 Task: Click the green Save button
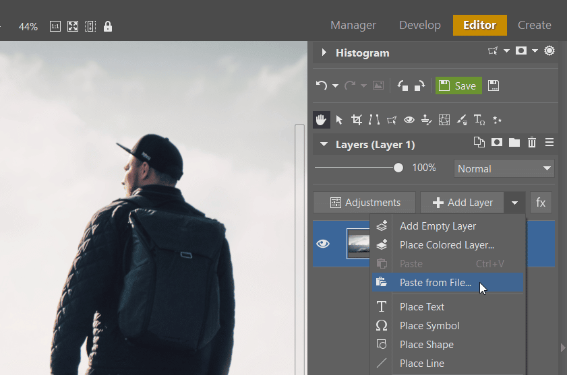click(458, 86)
